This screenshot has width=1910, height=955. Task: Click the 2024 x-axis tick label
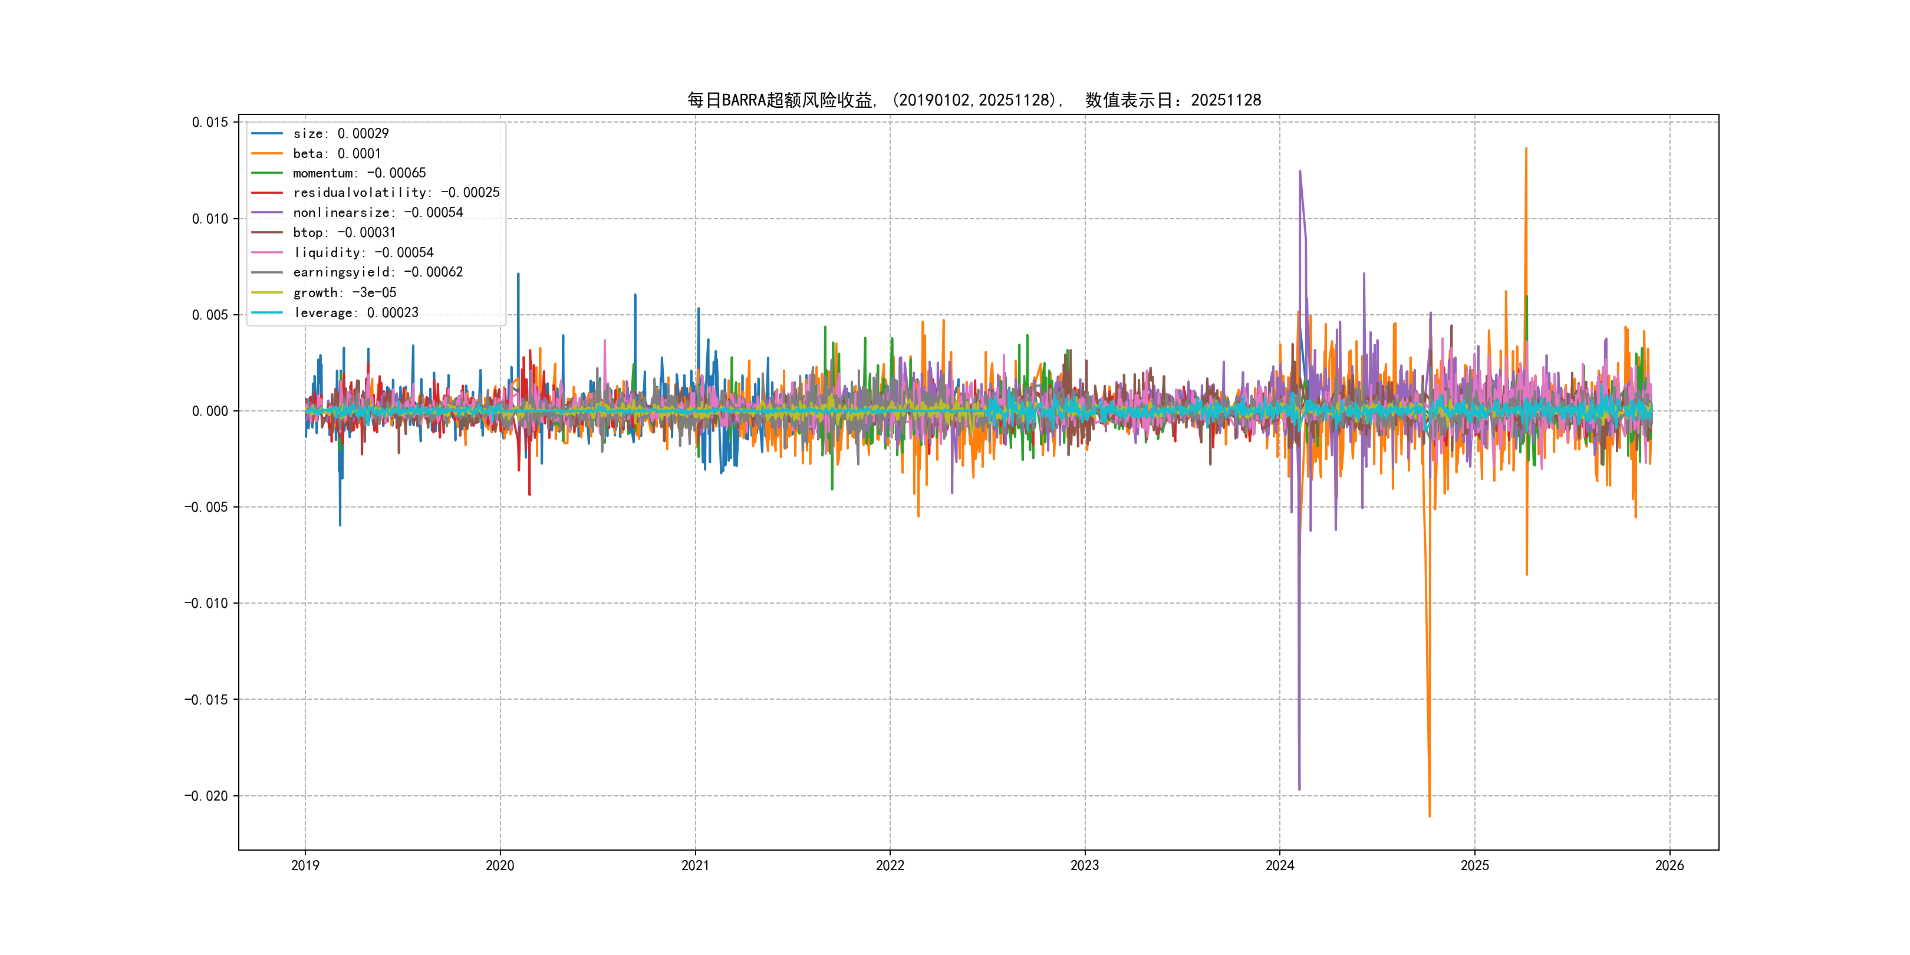[1279, 865]
